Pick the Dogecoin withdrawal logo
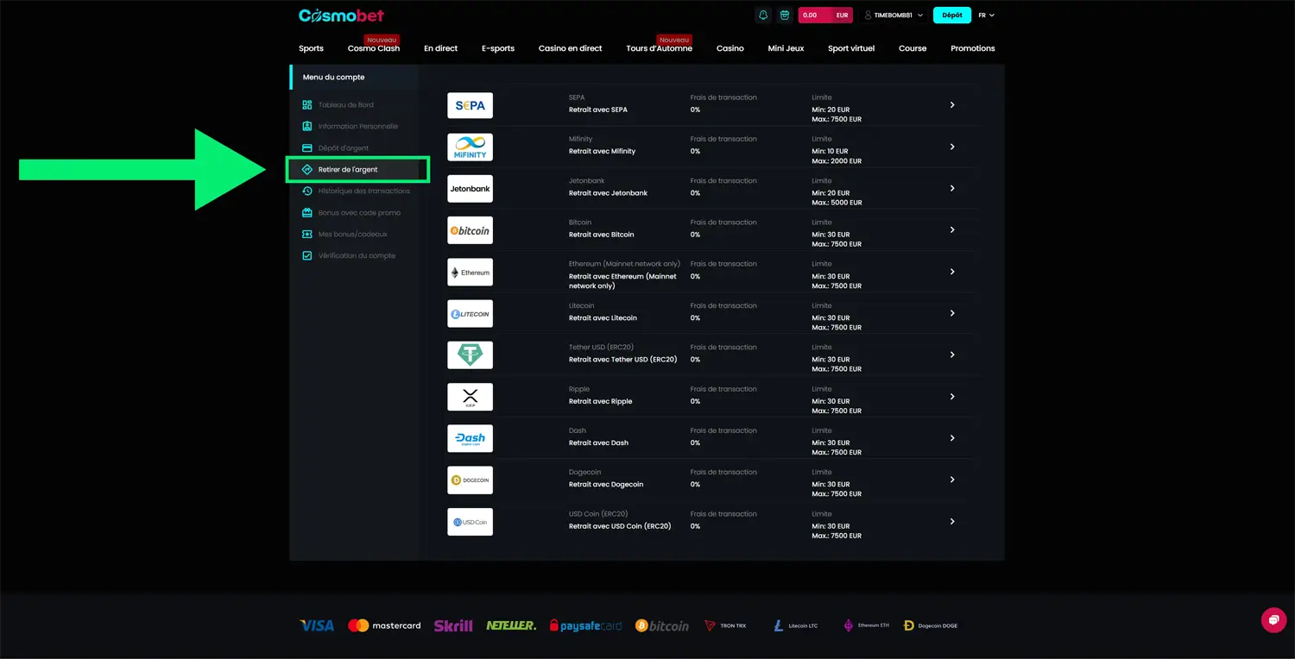This screenshot has height=659, width=1295. pos(470,480)
